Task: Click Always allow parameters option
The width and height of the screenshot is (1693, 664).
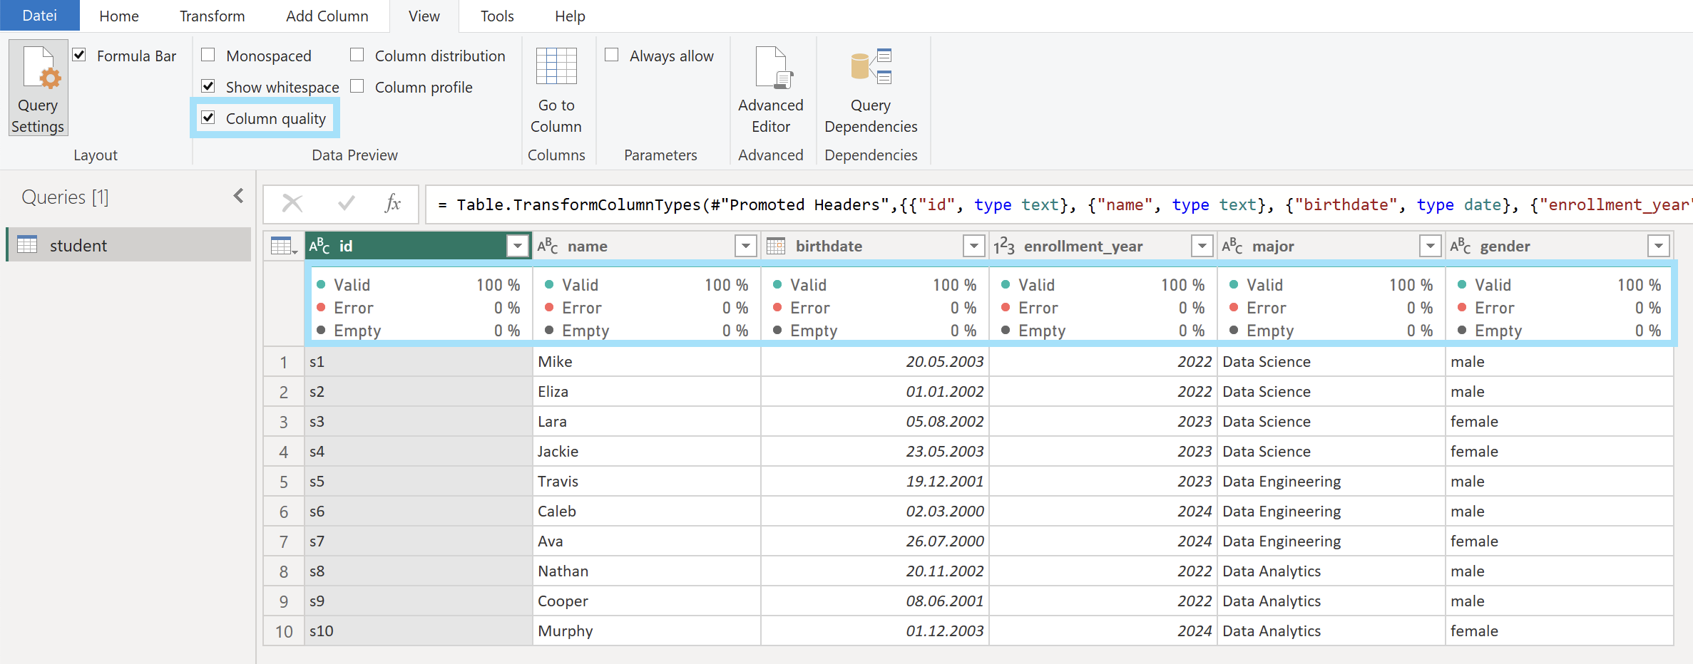Action: coord(611,55)
